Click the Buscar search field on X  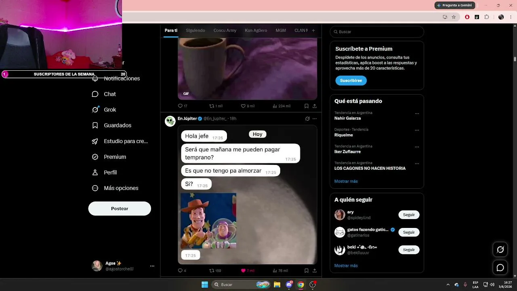(x=377, y=32)
